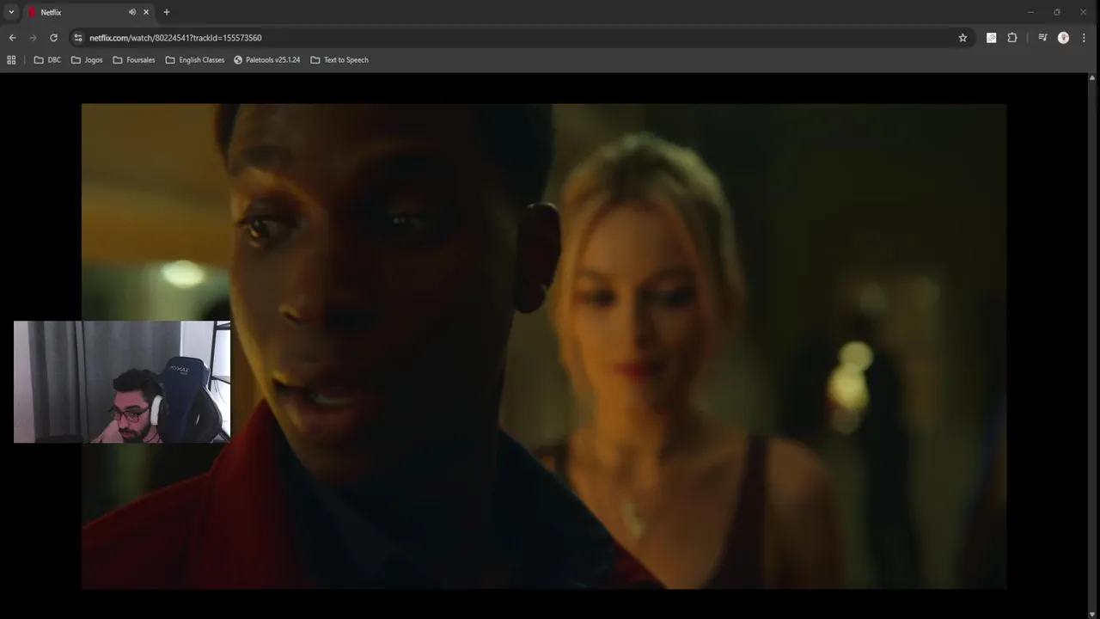
Task: Click the netflix.com URL address field
Action: (x=516, y=38)
